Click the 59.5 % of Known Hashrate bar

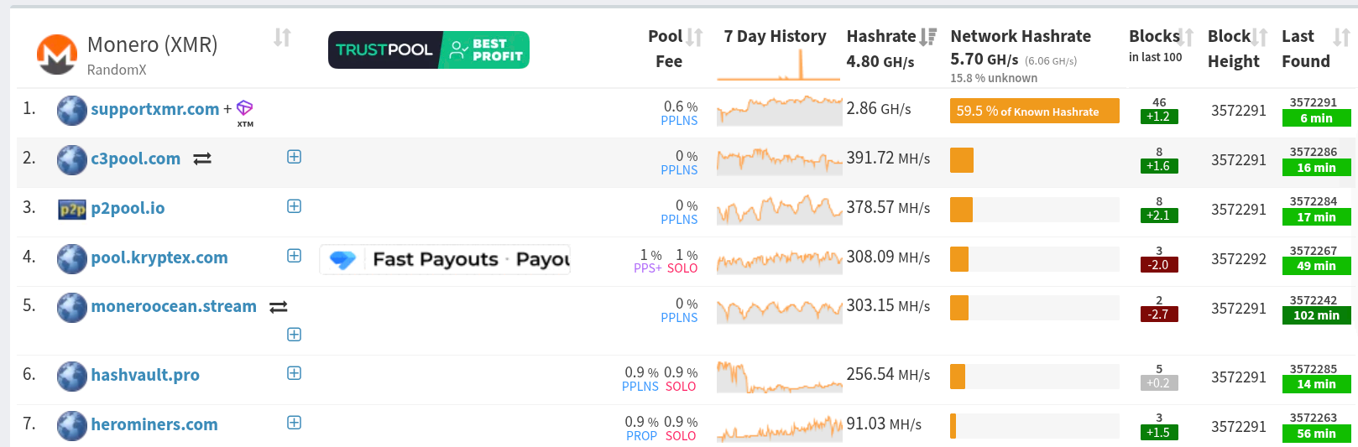[x=1034, y=111]
